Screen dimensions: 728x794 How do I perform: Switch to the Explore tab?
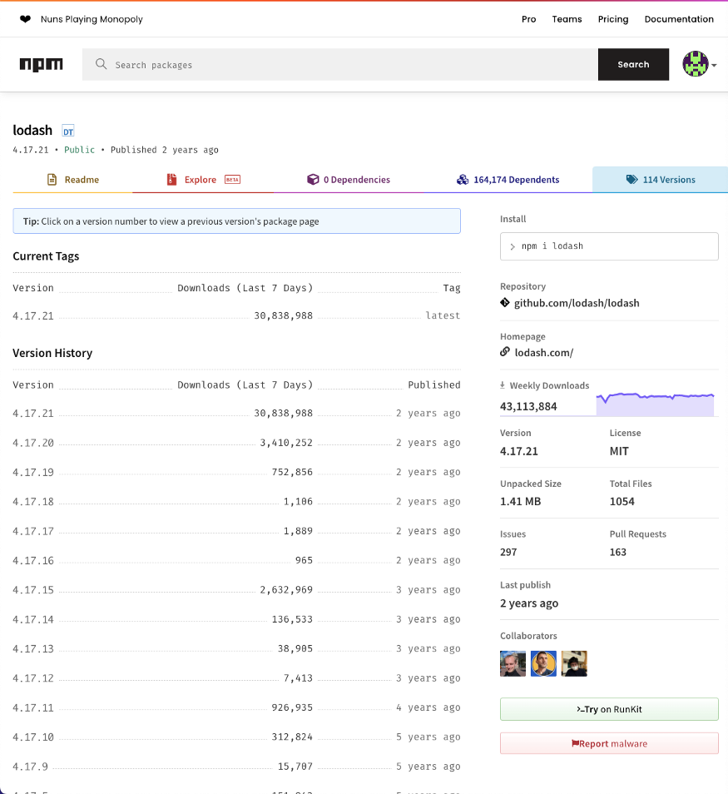[203, 180]
